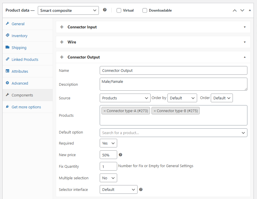Click the drag handle next to Wire
257x199 pixels.
point(62,42)
